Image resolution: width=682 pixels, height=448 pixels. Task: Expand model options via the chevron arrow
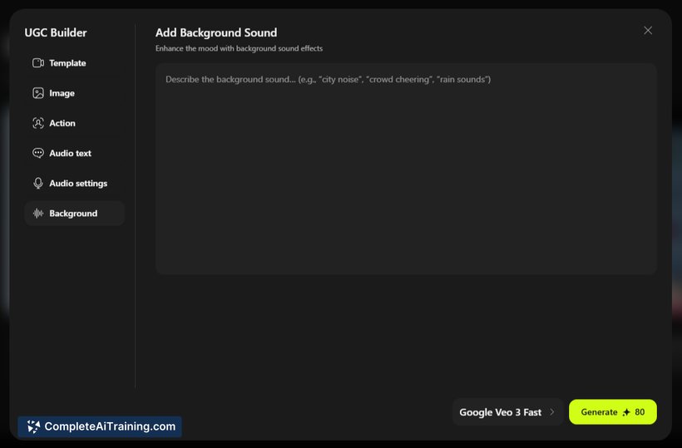[552, 412]
